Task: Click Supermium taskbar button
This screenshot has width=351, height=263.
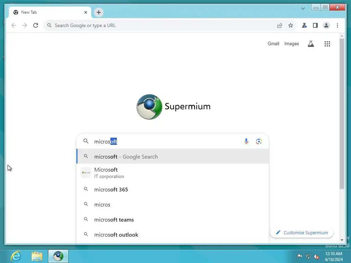Action: point(58,256)
